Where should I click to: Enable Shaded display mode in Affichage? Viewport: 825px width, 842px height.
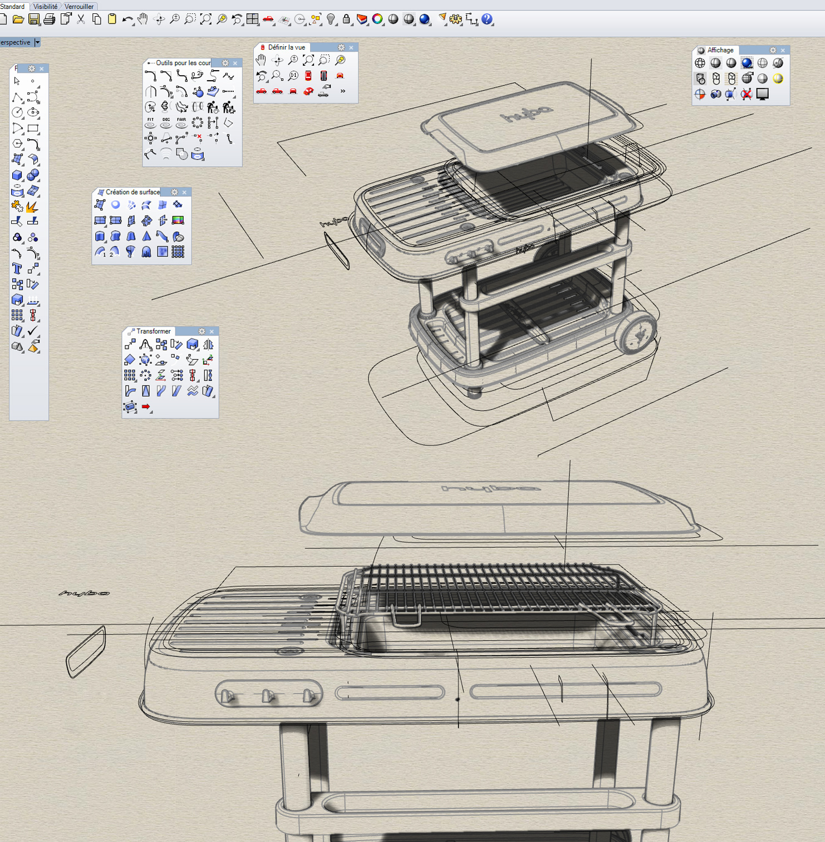[x=715, y=63]
